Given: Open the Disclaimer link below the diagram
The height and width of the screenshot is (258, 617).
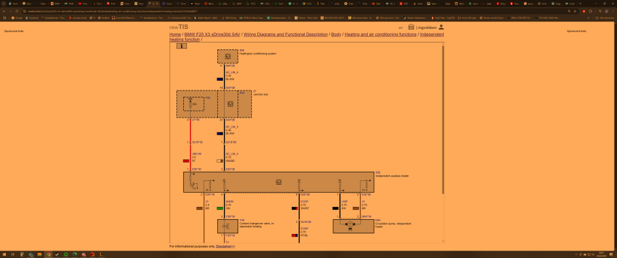Looking at the screenshot, I should pos(225,246).
